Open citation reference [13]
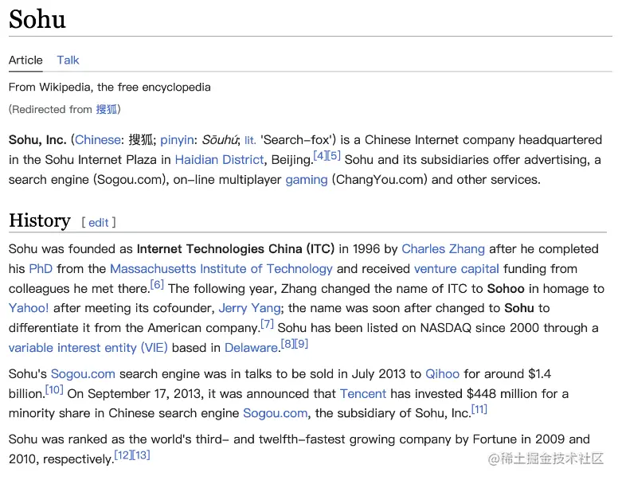Screen dimensions: 618x480 (141, 455)
